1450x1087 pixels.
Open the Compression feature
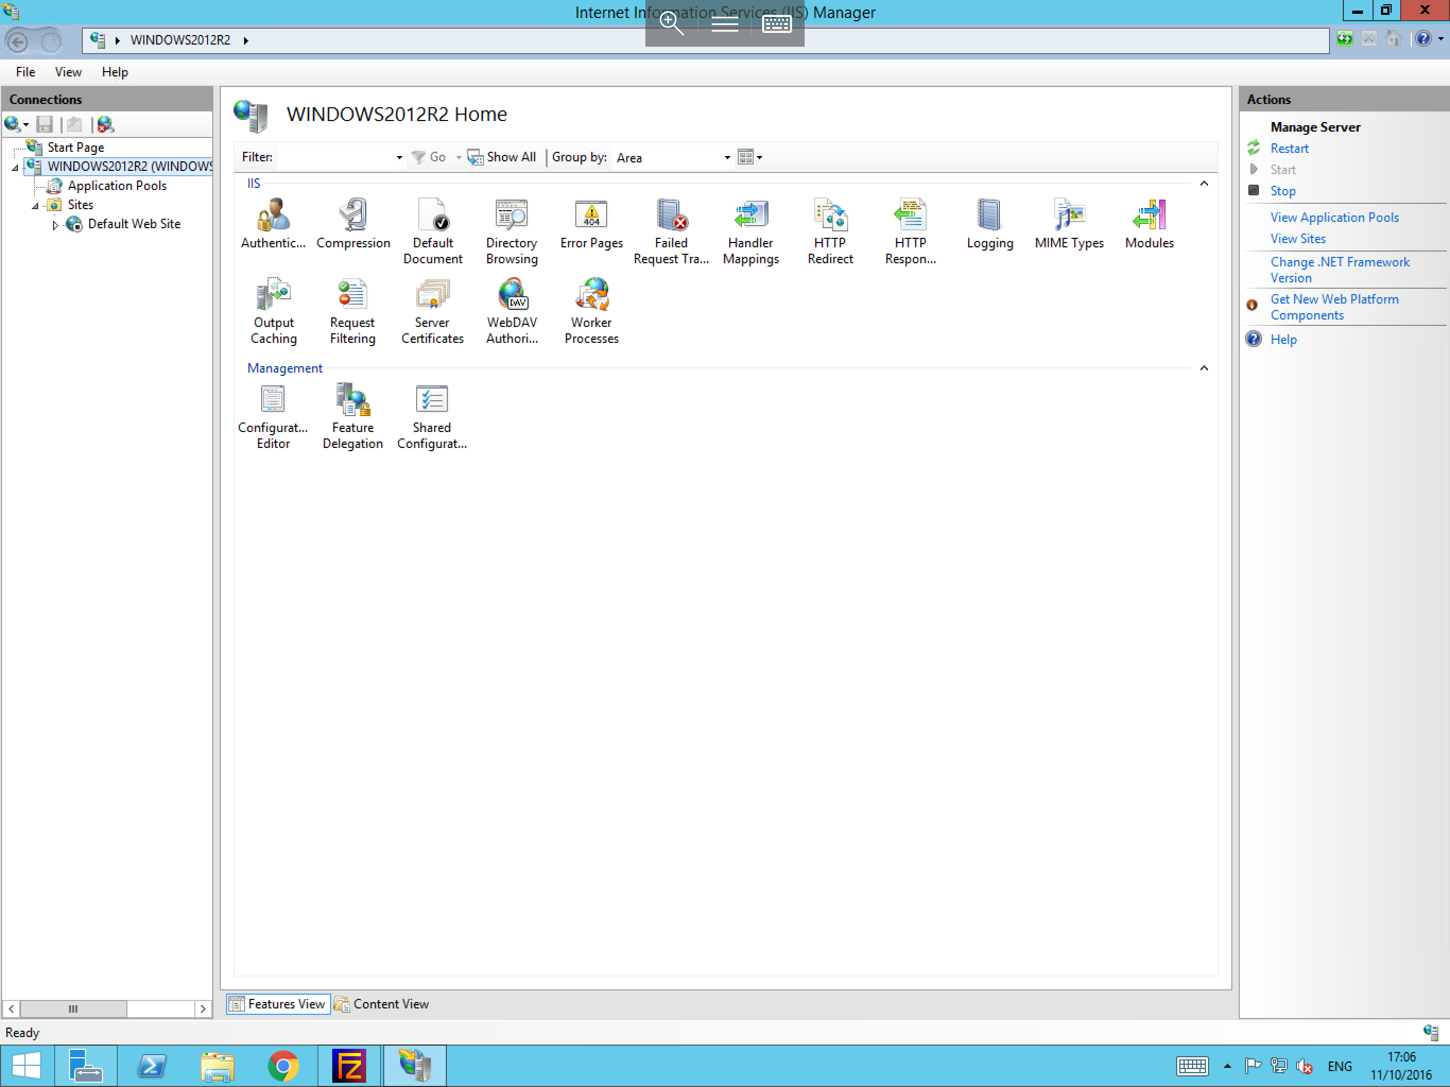352,223
